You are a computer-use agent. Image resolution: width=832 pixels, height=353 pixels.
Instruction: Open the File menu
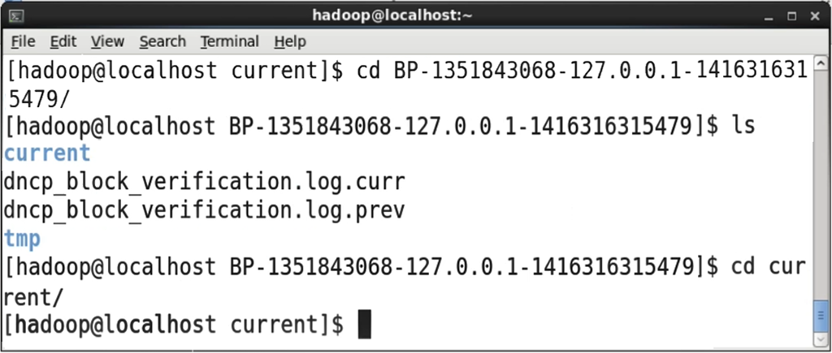tap(23, 41)
